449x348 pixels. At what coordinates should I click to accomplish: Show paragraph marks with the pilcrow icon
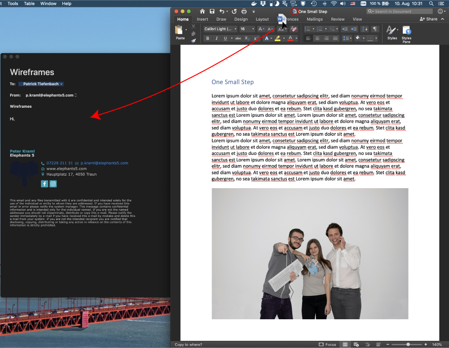click(375, 29)
